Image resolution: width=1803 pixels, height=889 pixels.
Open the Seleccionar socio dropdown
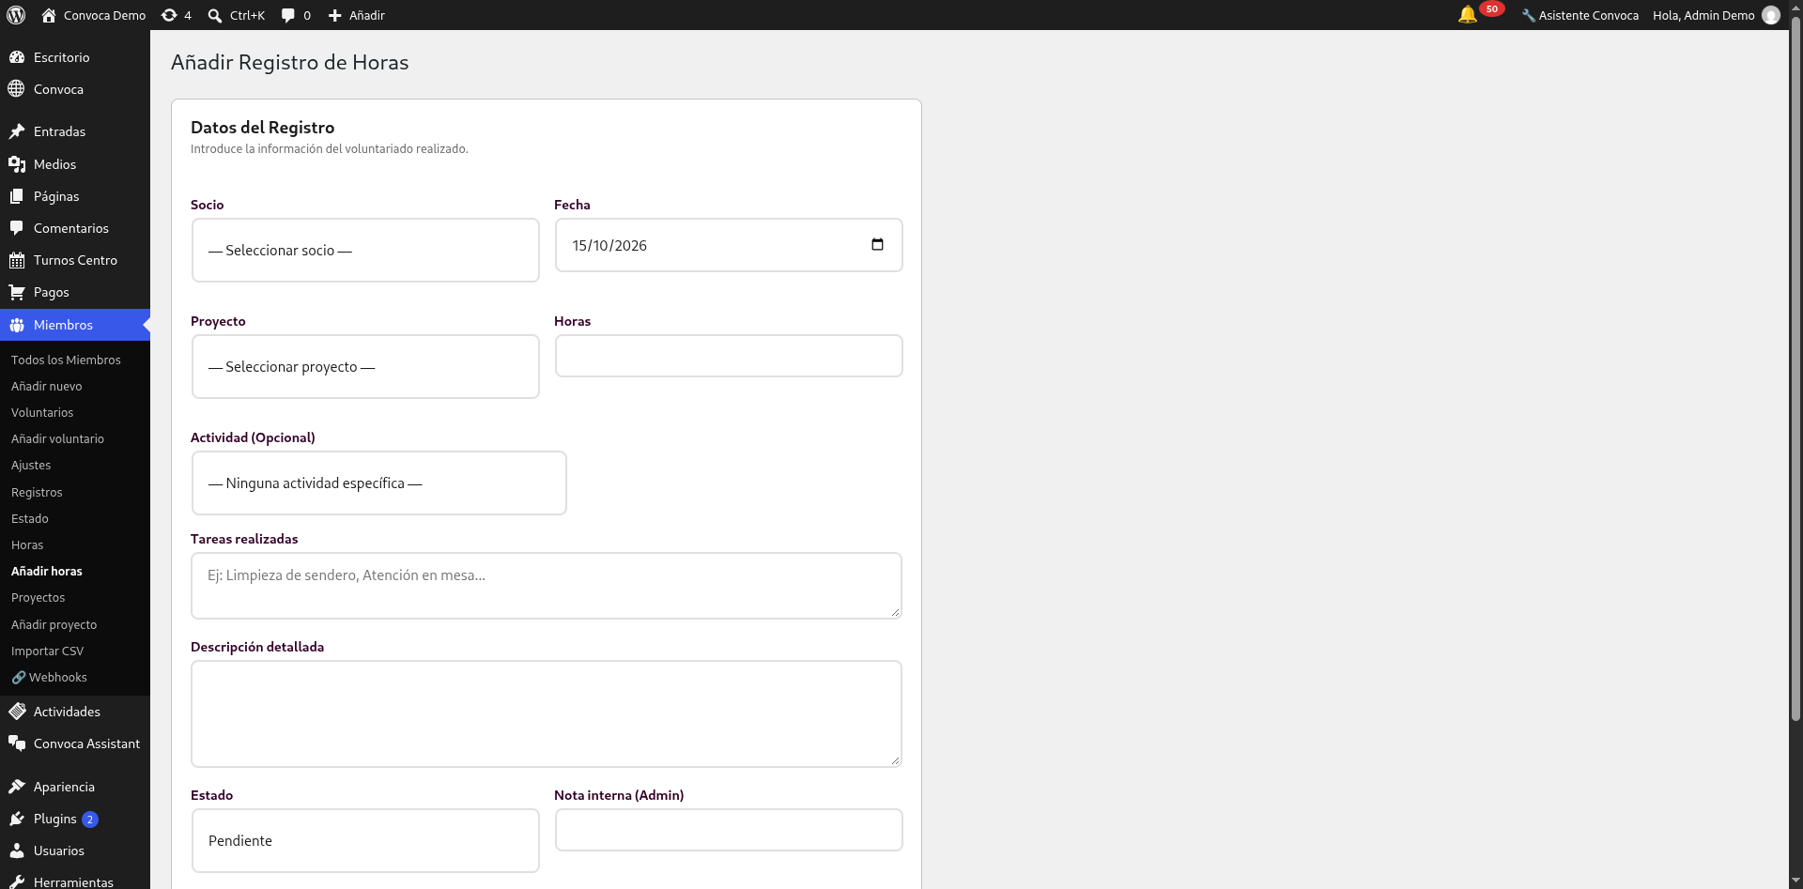click(x=365, y=251)
